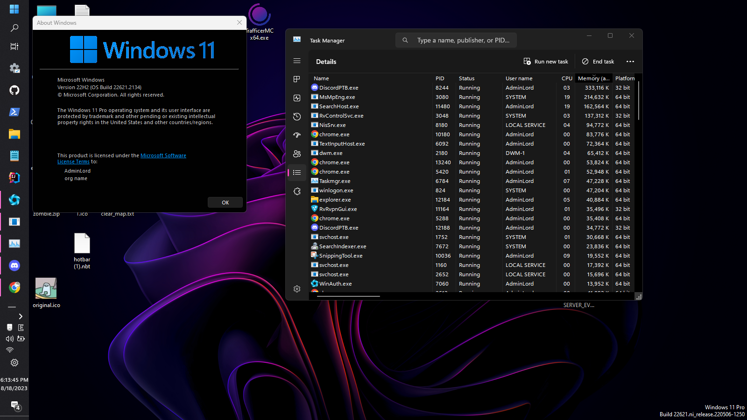Open Task Manager settings via the gear icon

297,288
